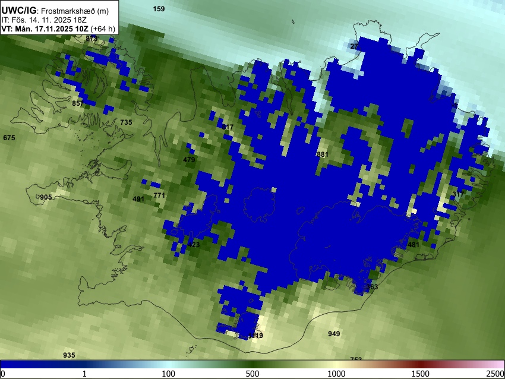Click the legend tick label 100
This screenshot has width=505, height=379.
coord(169,374)
